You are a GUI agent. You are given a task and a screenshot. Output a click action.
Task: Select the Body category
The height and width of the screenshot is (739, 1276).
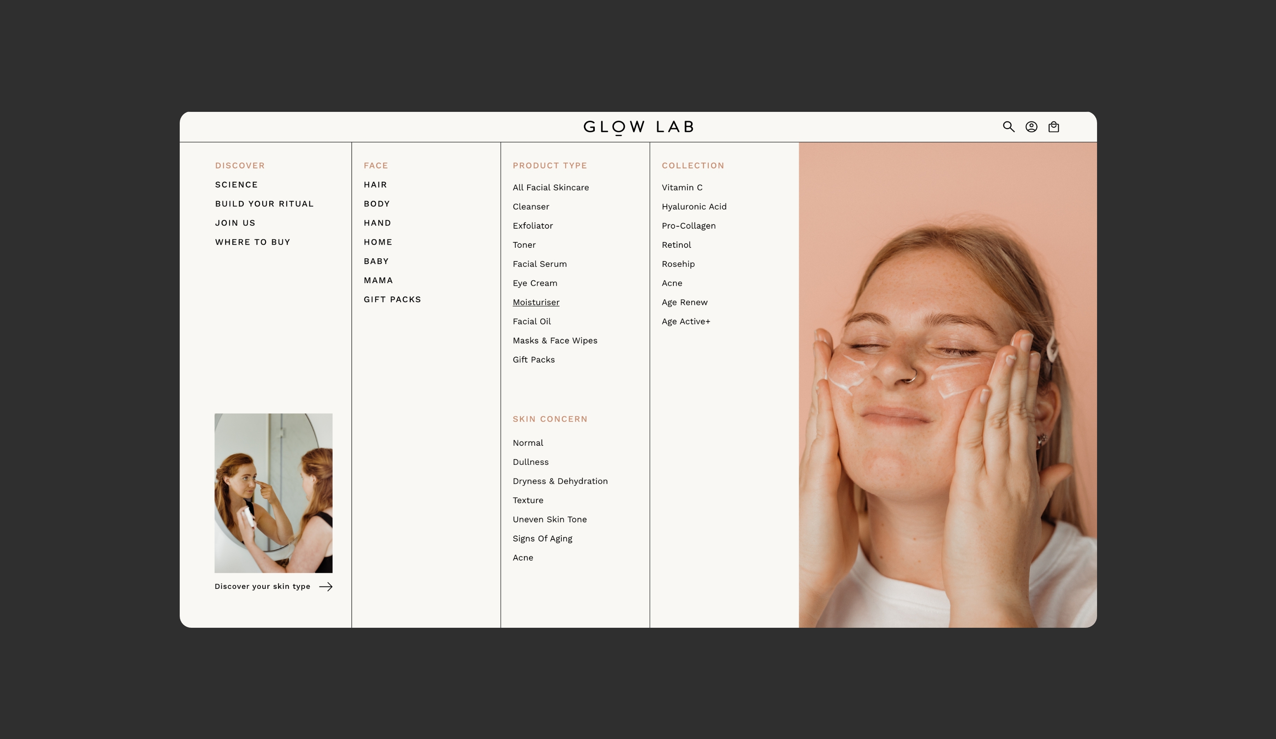(377, 204)
